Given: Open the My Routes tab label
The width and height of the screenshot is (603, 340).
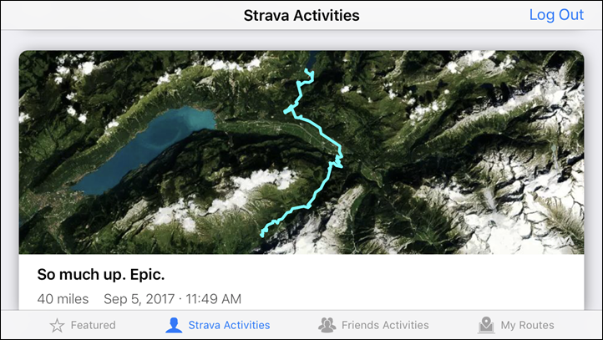Looking at the screenshot, I should (x=527, y=326).
